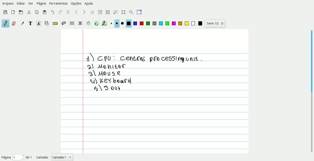
Task: Select the lasso region tool
Action: [64, 23]
